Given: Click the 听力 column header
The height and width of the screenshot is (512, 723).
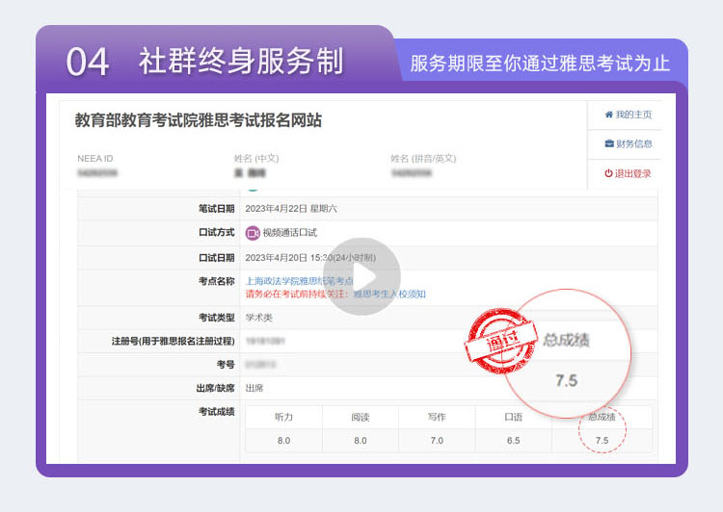Looking at the screenshot, I should coord(283,417).
